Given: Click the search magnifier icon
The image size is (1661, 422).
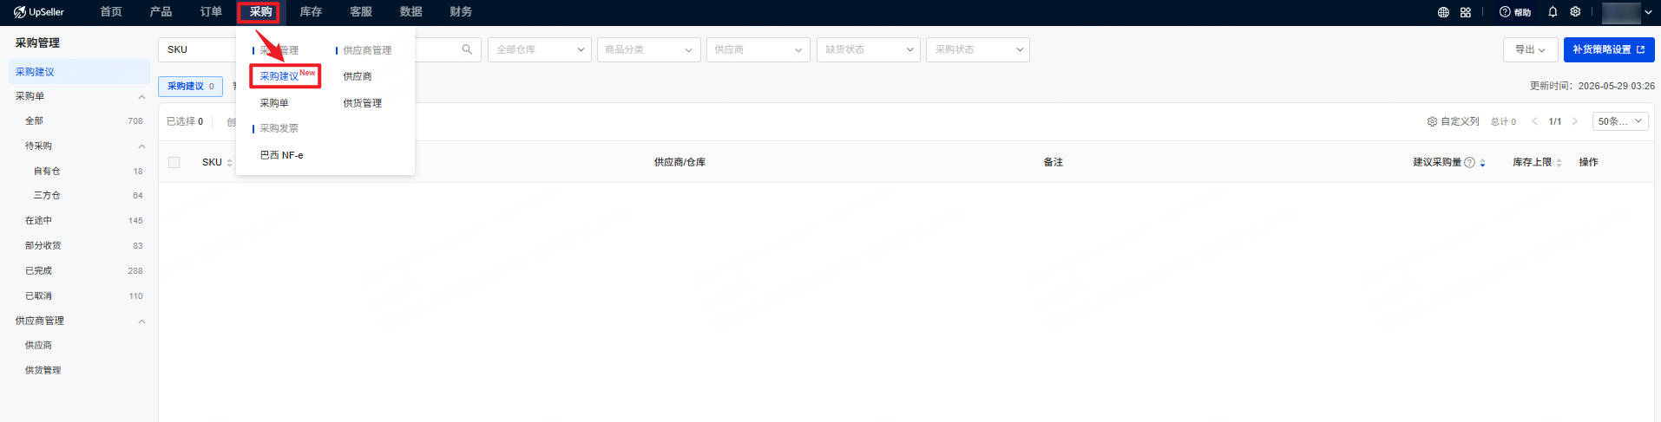Looking at the screenshot, I should (x=467, y=49).
